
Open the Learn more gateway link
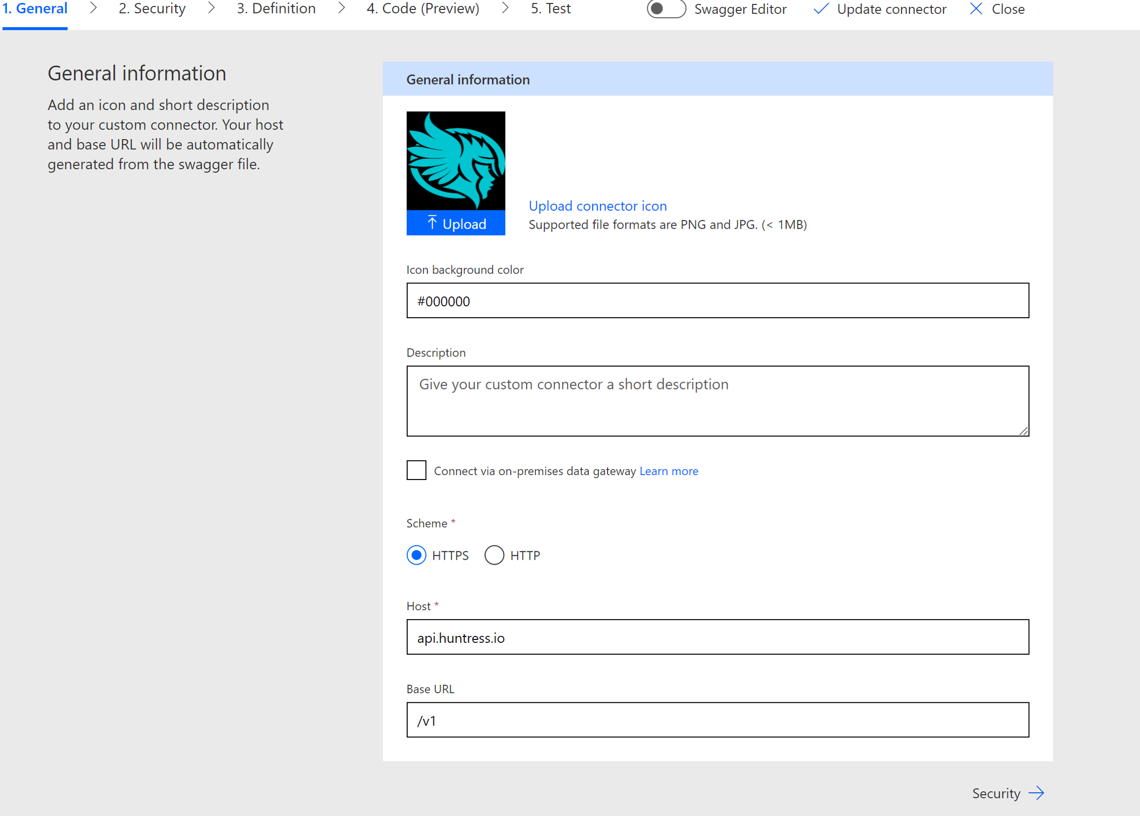click(x=668, y=471)
